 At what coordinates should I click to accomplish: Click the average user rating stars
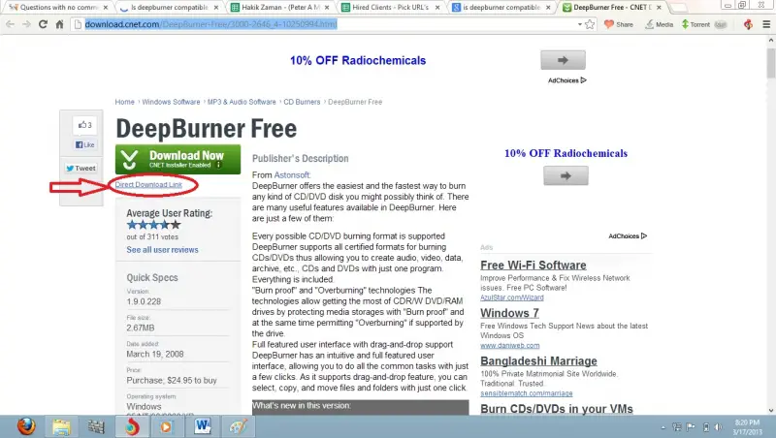pyautogui.click(x=154, y=225)
